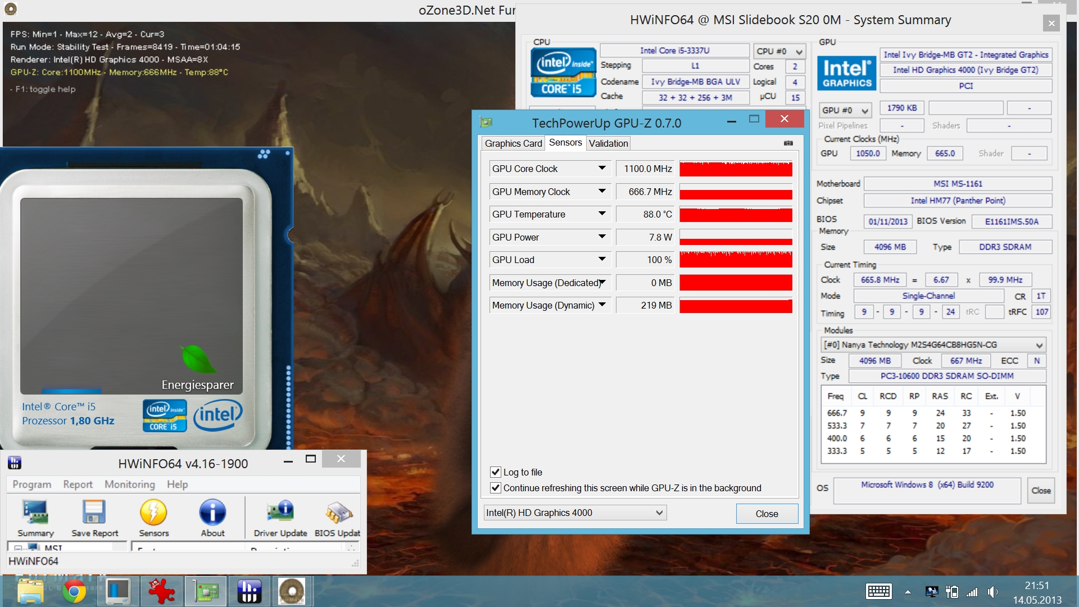Expand the Nanya Technology module dropdown

933,345
